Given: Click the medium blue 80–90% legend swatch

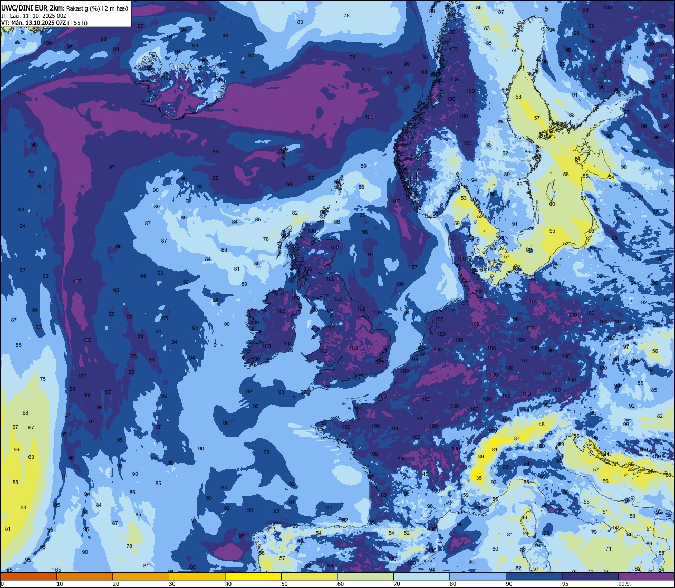Looking at the screenshot, I should coord(478,576).
